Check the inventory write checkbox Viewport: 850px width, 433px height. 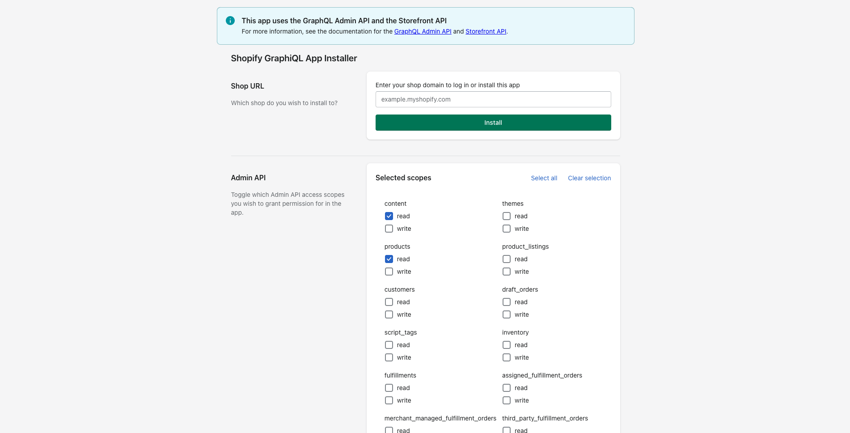(x=507, y=357)
